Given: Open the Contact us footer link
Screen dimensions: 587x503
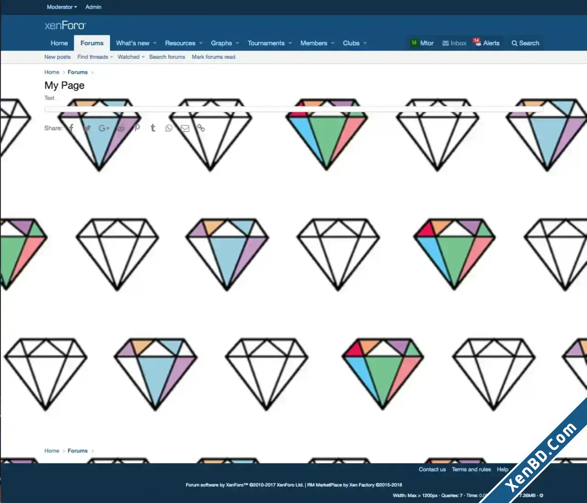Looking at the screenshot, I should pos(432,469).
